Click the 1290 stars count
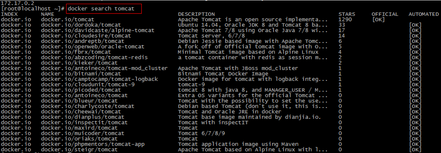Image resolution: width=441 pixels, height=153 pixels. point(346,20)
